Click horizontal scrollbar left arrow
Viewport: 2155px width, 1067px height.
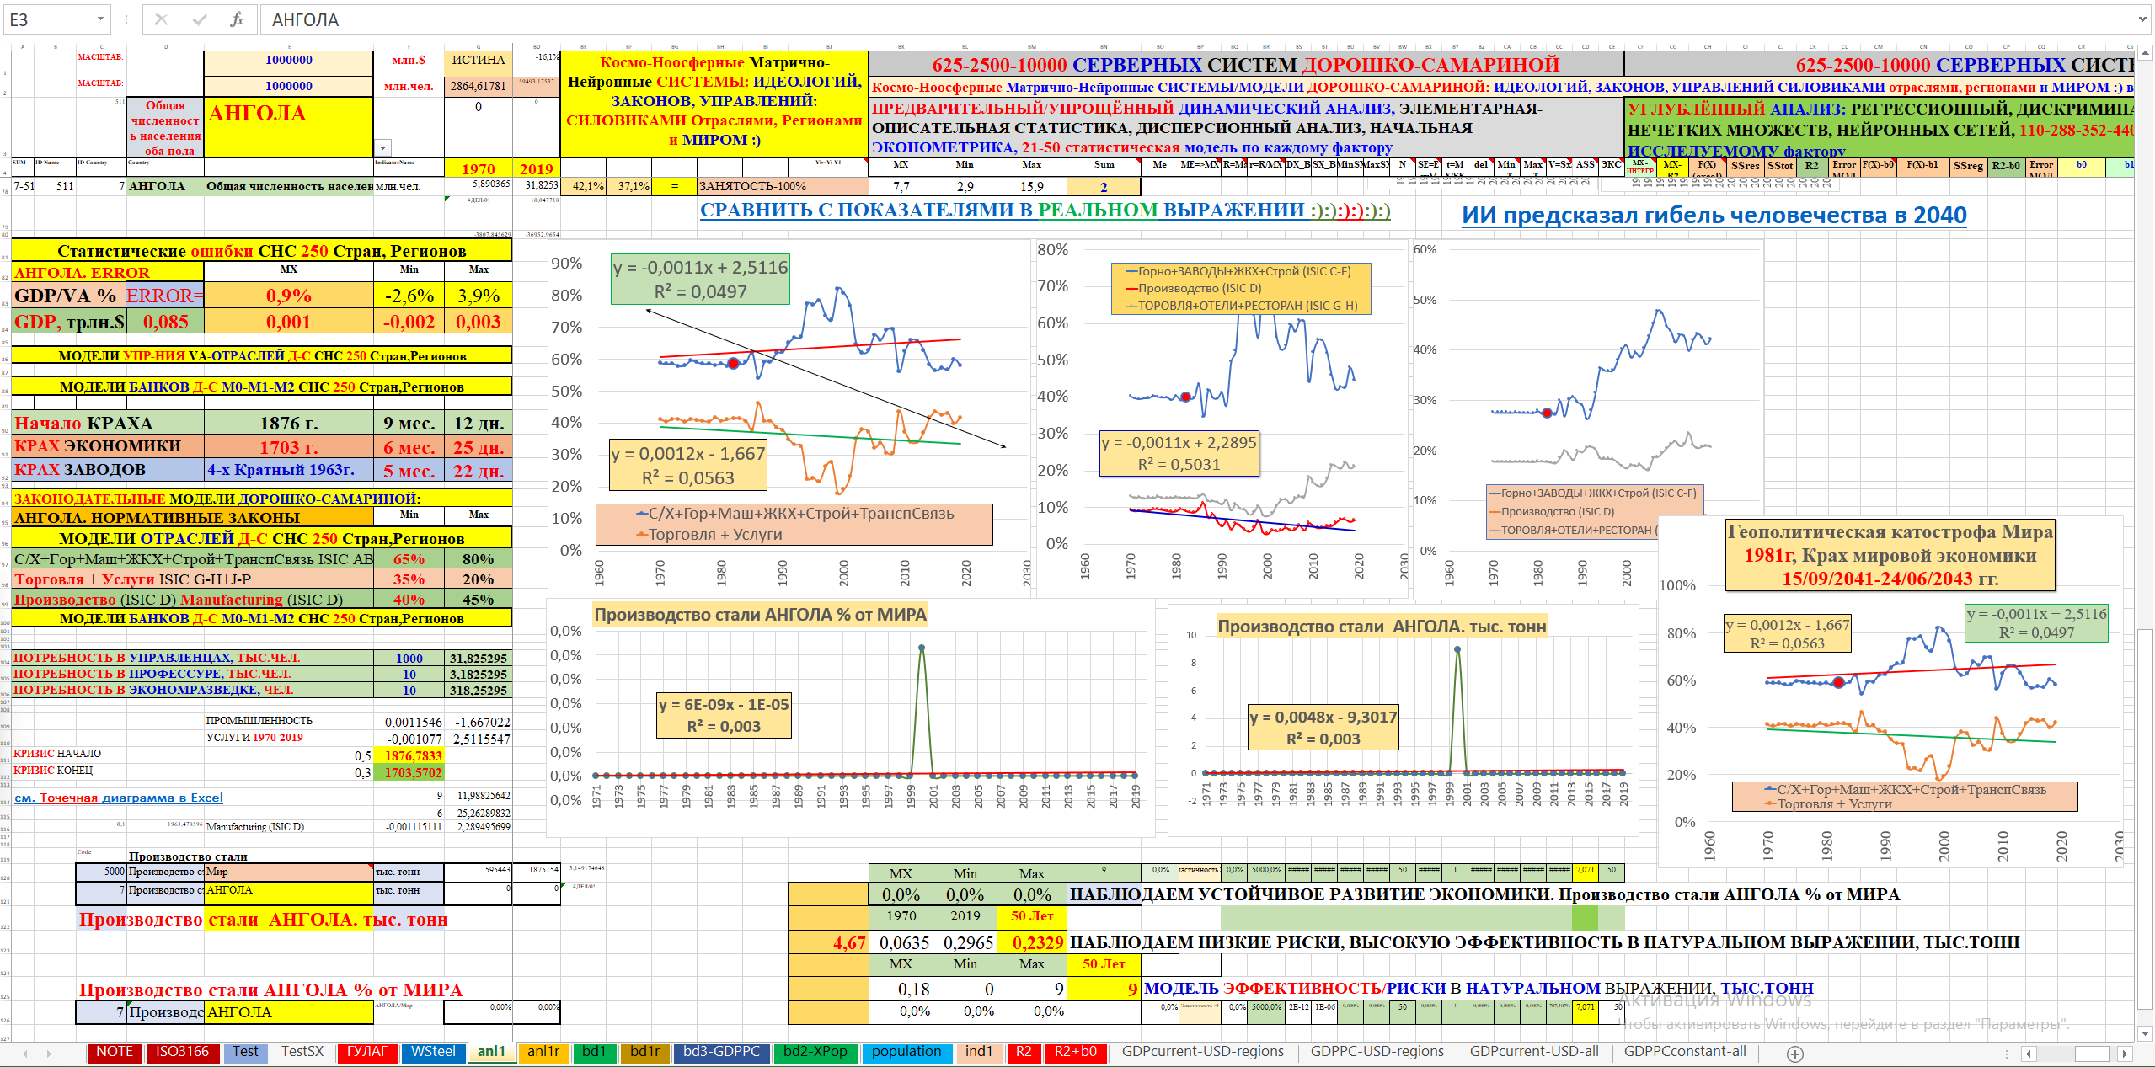[2029, 1054]
